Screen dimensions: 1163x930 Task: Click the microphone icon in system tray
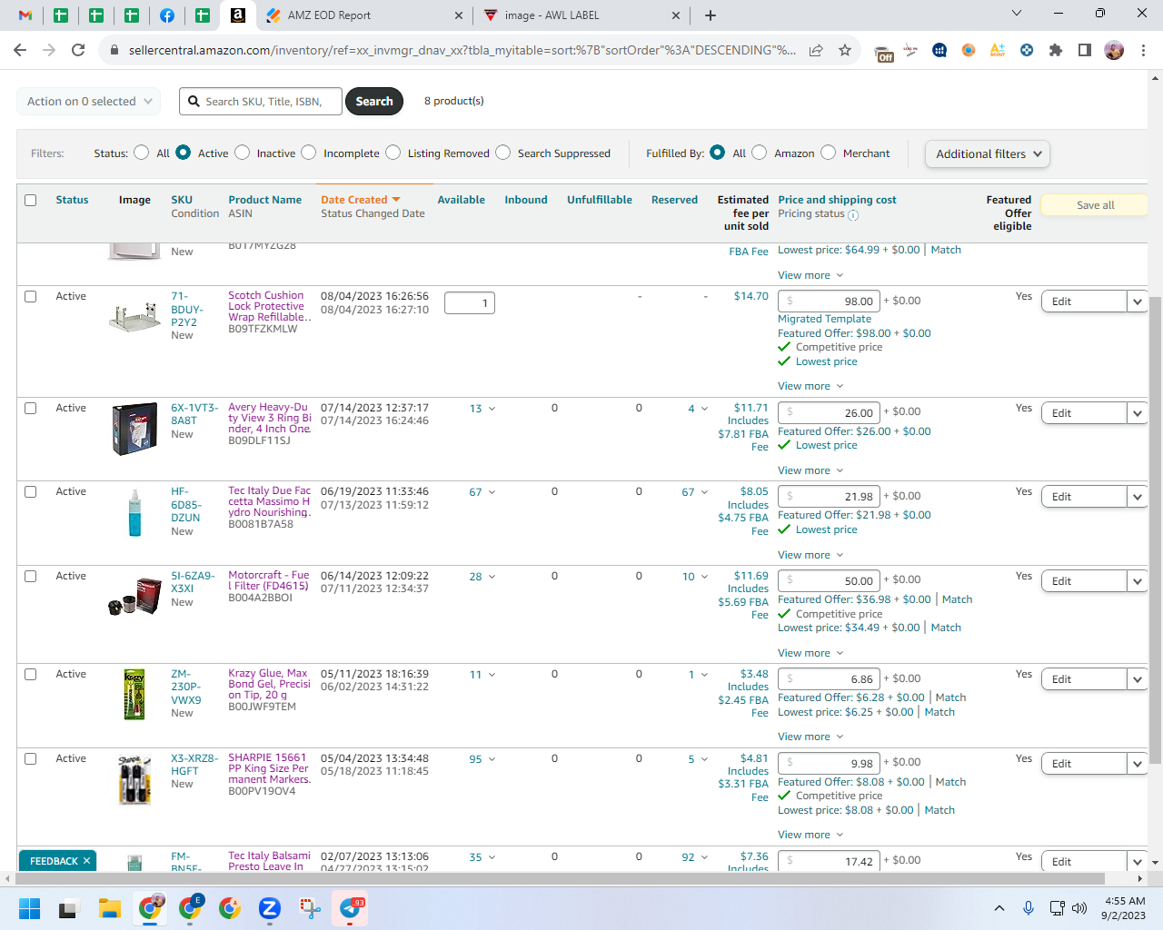pyautogui.click(x=1028, y=908)
